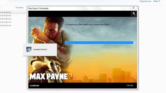Click the DirectX installer icon
The width and height of the screenshot is (166, 93).
pos(29,49)
